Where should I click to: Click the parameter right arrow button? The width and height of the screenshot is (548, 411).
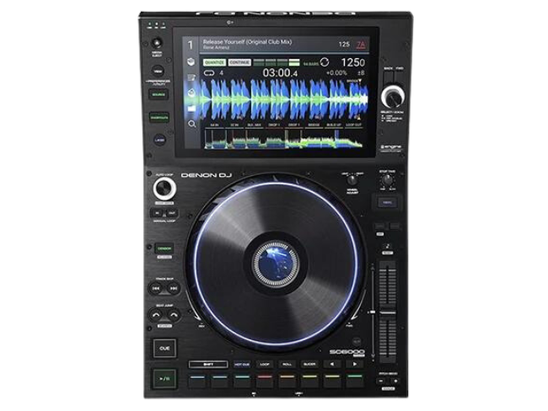click(354, 364)
